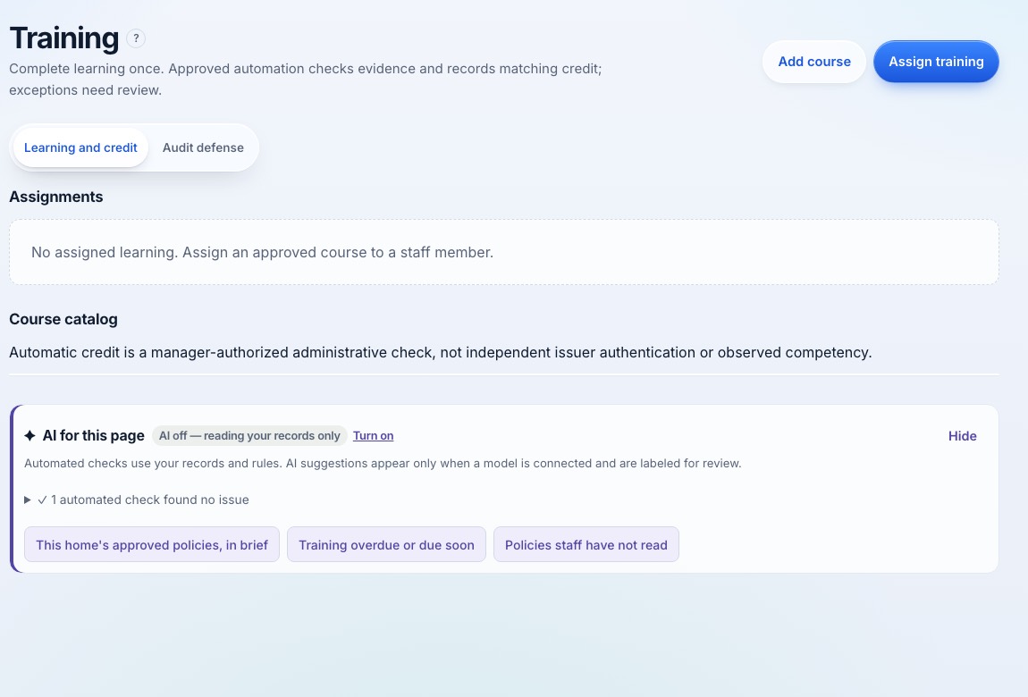The width and height of the screenshot is (1028, 697).
Task: Turn on AI via the Turn on link
Action: pyautogui.click(x=373, y=436)
